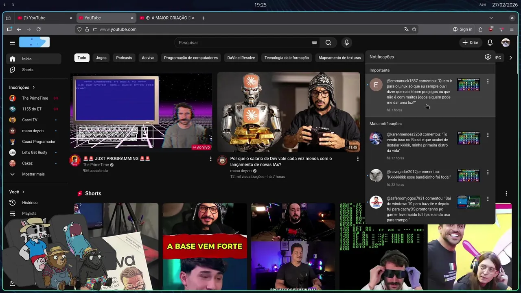This screenshot has width=521, height=293.
Task: Click the notifications bell icon
Action: (490, 42)
